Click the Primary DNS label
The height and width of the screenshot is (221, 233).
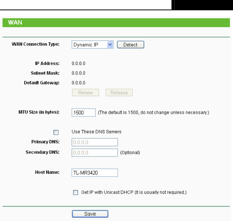coord(45,142)
